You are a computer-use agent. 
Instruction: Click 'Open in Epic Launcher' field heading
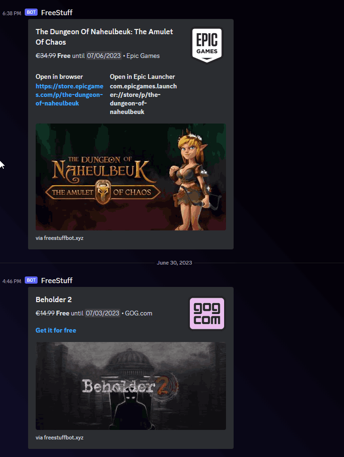click(142, 76)
